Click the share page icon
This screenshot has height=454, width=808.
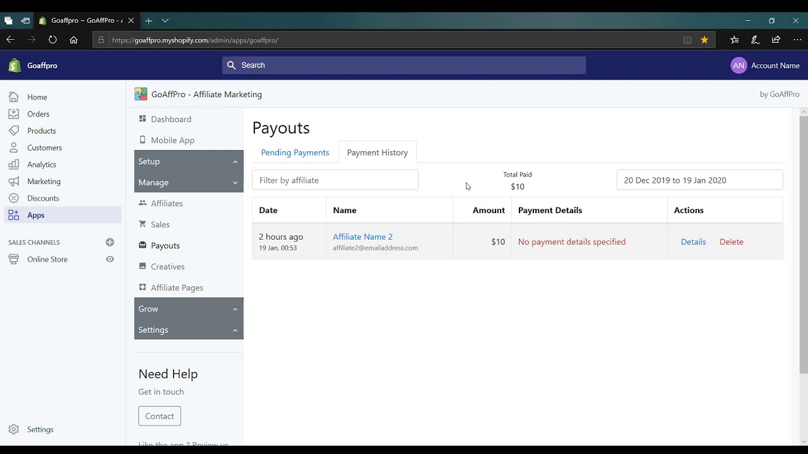(776, 40)
